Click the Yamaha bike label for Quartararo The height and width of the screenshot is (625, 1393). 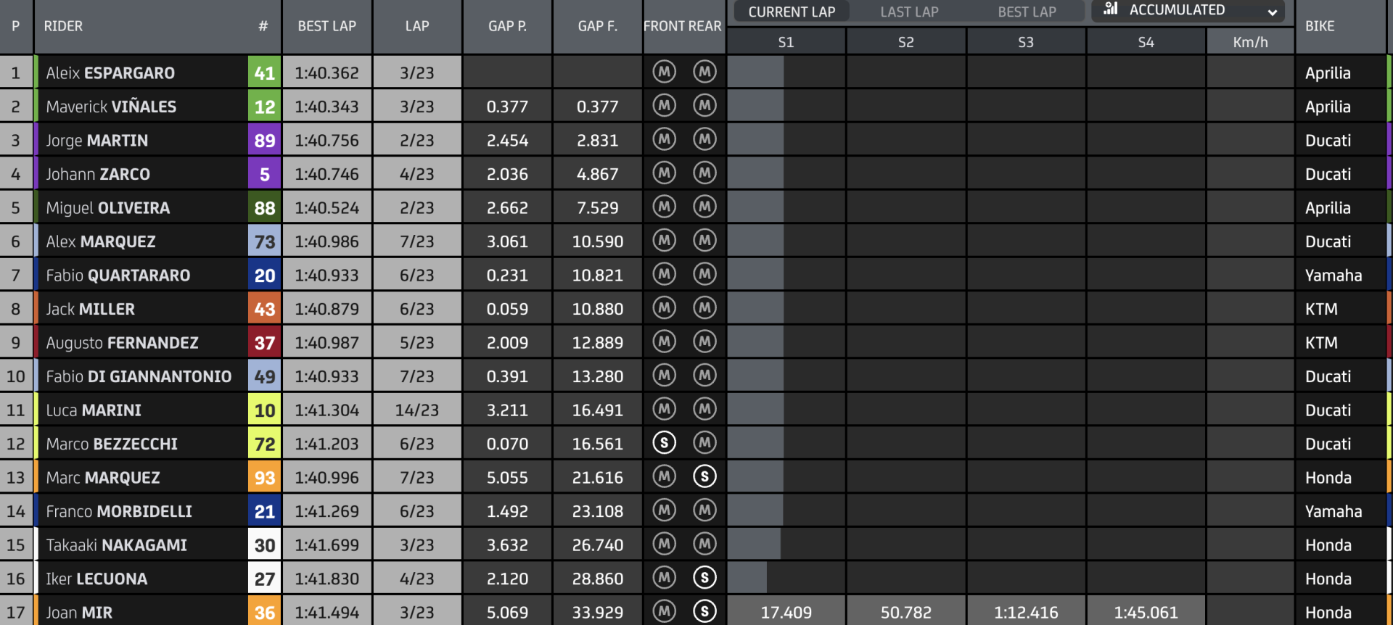click(1334, 275)
